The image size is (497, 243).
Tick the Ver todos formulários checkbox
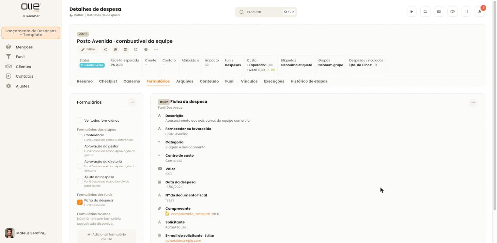[80, 120]
